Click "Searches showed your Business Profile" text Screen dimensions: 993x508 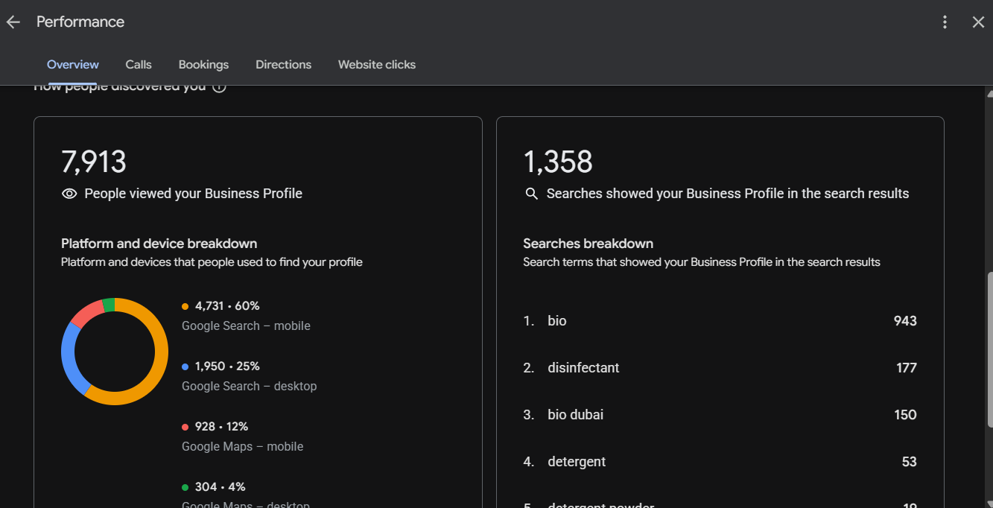click(728, 194)
